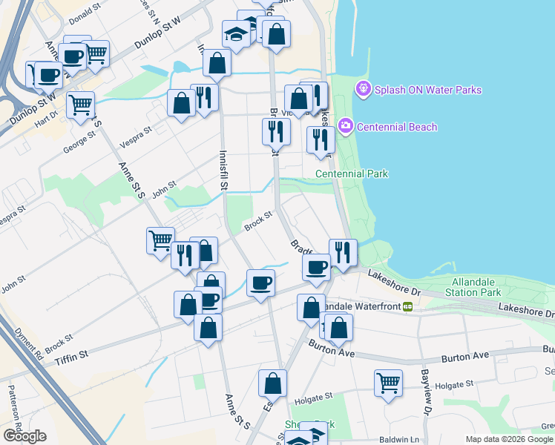Click the restaurant marker at Lakeshore Dr and Bradford junction
Screen dimensions: 555x445
point(343,254)
